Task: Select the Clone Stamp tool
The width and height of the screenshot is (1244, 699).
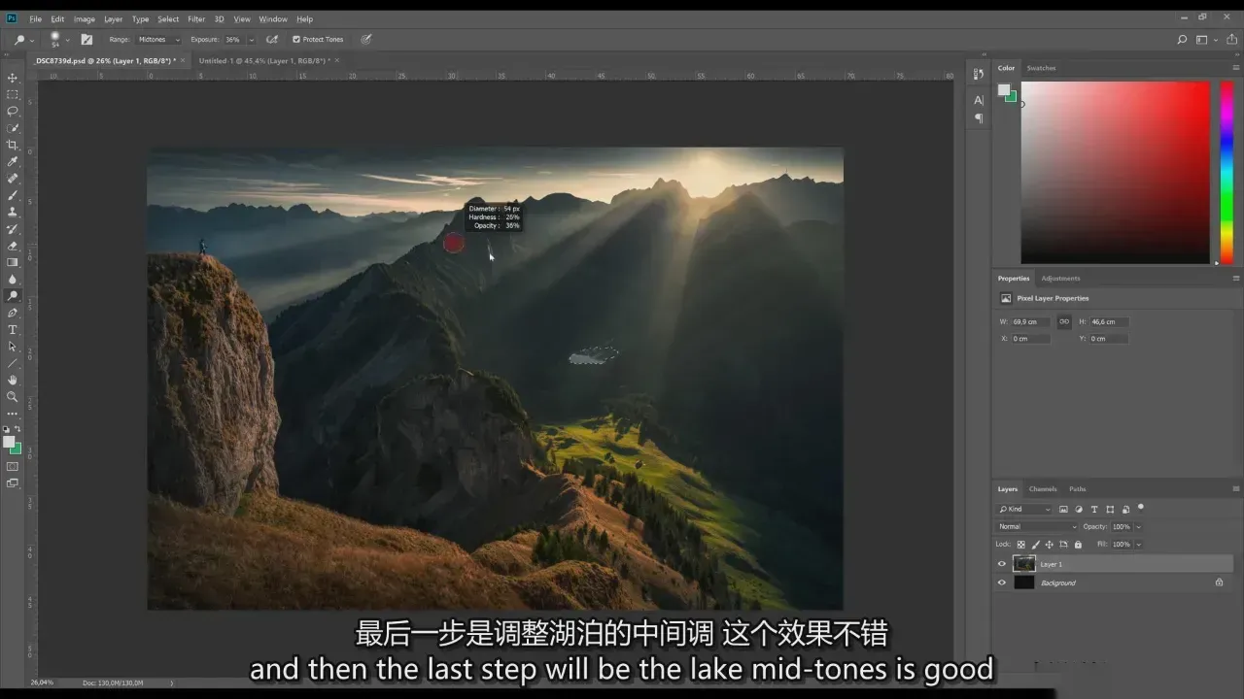Action: point(13,212)
